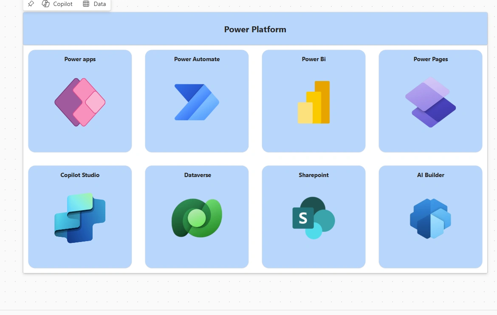Click the Power BI bar chart logo

click(x=314, y=102)
